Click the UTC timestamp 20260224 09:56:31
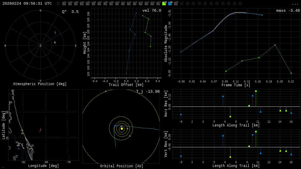The height and width of the screenshot is (169, 301). coord(27,4)
